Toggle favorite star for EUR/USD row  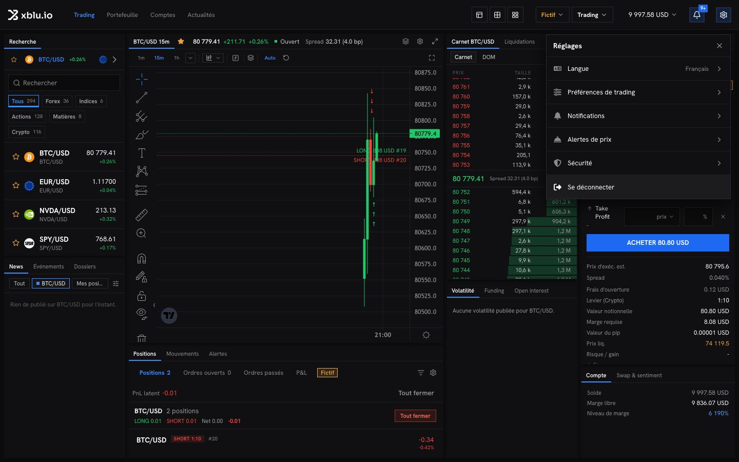tap(16, 185)
